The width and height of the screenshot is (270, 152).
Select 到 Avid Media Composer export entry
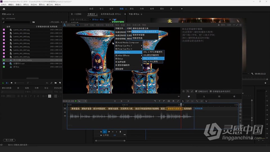tap(127, 43)
